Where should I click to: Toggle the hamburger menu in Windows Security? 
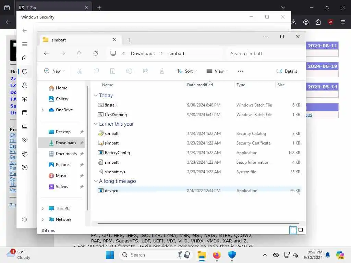click(25, 44)
